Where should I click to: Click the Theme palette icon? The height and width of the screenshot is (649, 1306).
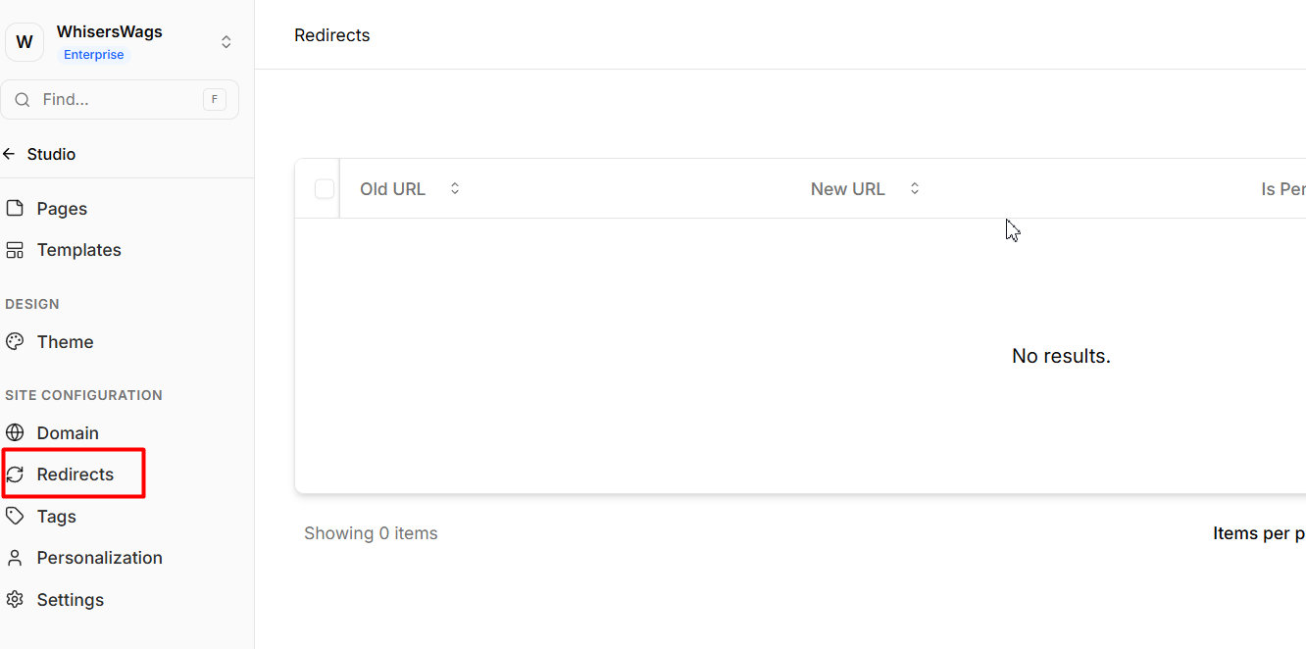15,342
